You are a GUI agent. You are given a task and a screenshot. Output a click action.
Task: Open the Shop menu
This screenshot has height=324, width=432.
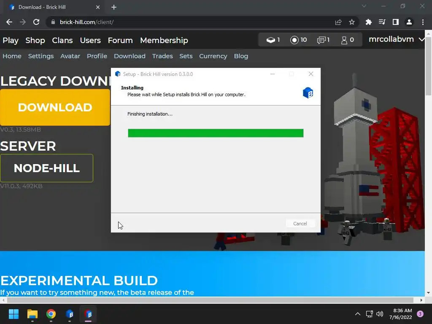[35, 40]
